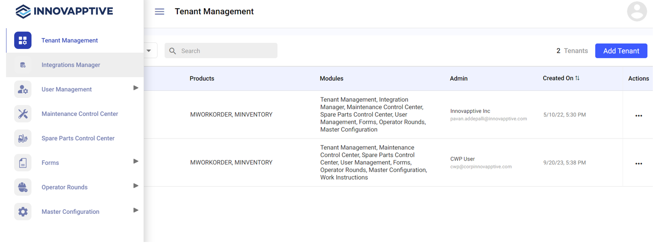This screenshot has height=245, width=655.
Task: Click pavan.addepalli@innovapptive.com email
Action: (488, 119)
